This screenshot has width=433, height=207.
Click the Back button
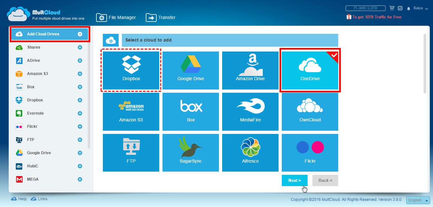[325, 180]
